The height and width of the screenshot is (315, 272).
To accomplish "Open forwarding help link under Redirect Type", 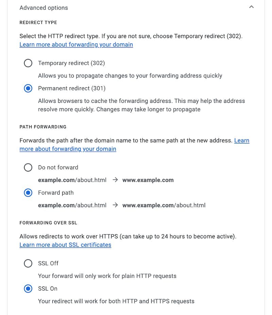I will click(76, 44).
